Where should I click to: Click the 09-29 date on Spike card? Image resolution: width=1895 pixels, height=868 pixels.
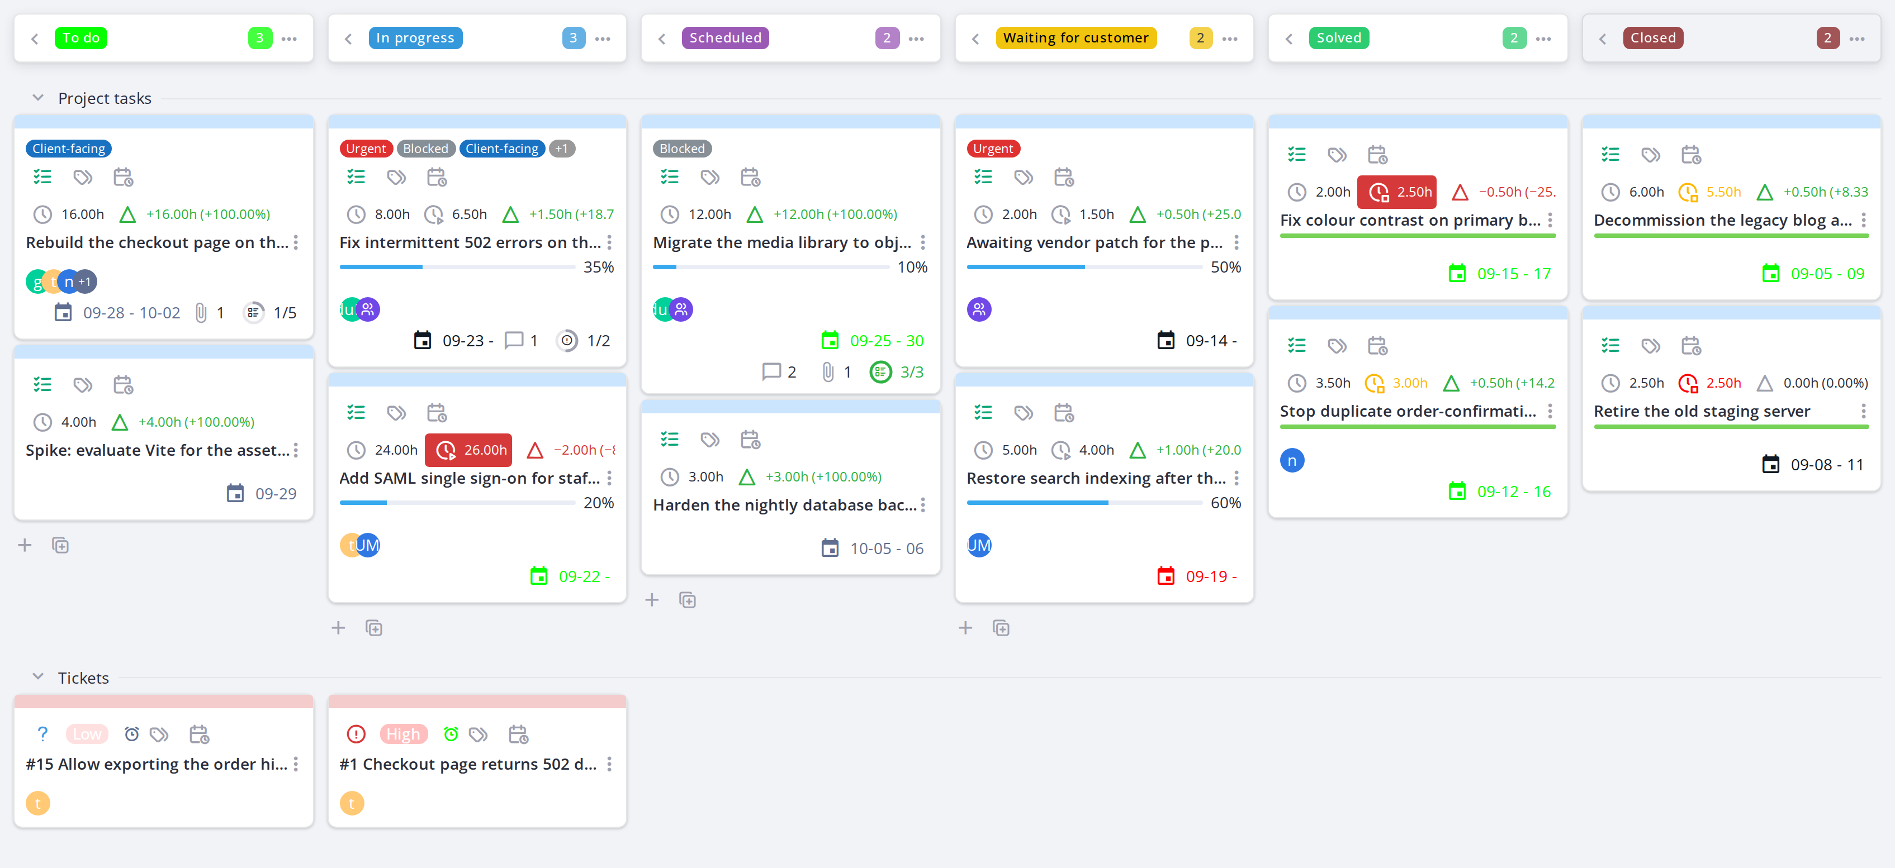coord(276,493)
